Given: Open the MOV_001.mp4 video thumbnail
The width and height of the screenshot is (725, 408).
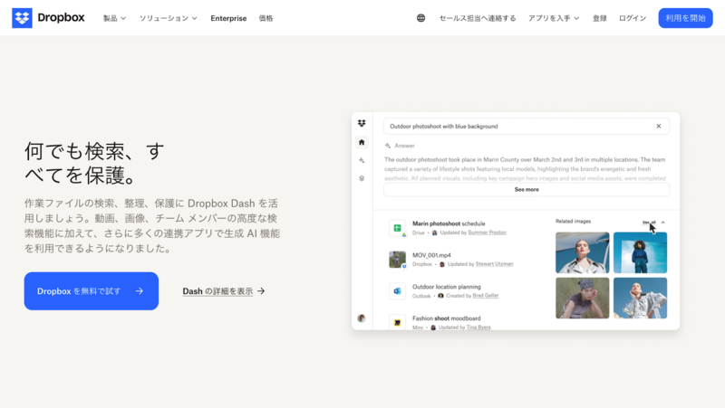Looking at the screenshot, I should point(397,260).
